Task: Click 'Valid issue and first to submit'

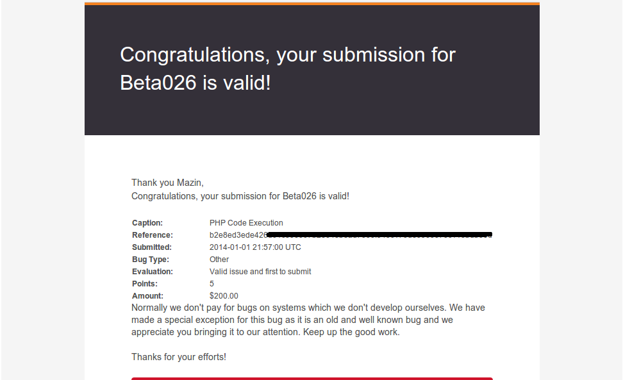Action: (260, 272)
